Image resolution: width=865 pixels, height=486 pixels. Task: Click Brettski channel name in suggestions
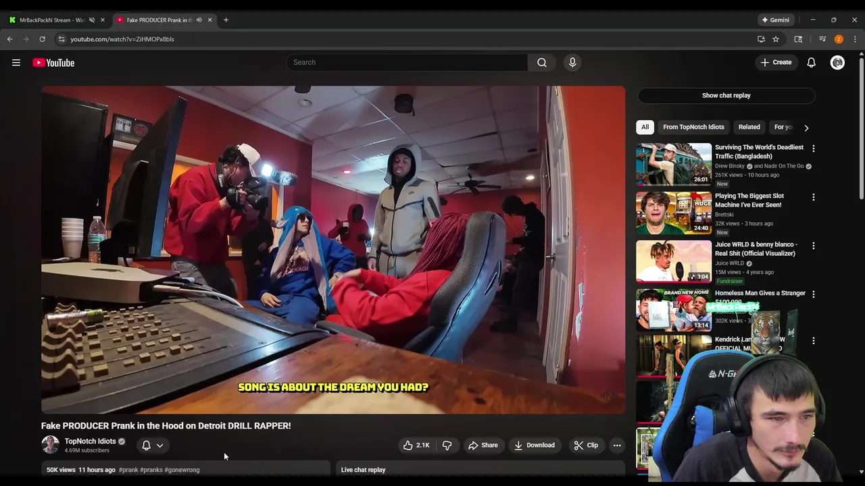click(724, 215)
